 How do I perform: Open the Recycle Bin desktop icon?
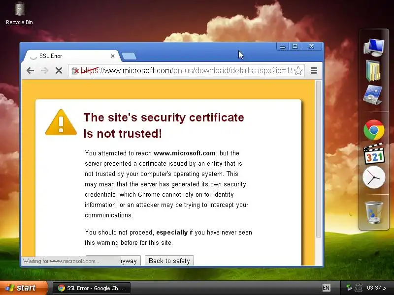pos(19,14)
